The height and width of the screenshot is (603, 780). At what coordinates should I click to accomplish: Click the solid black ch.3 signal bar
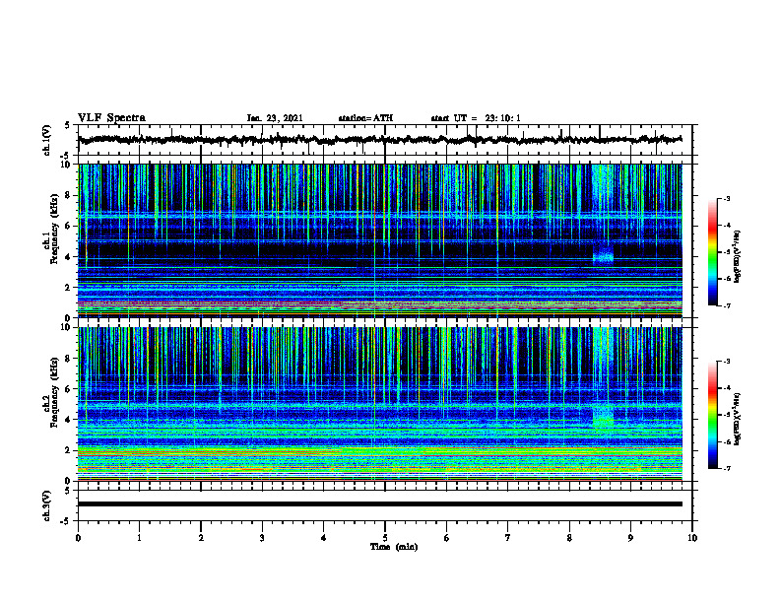(380, 504)
